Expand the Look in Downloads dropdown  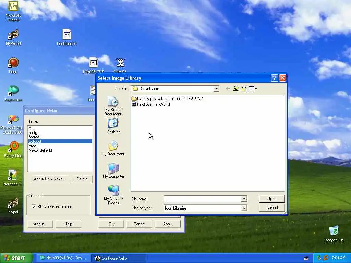[216, 89]
